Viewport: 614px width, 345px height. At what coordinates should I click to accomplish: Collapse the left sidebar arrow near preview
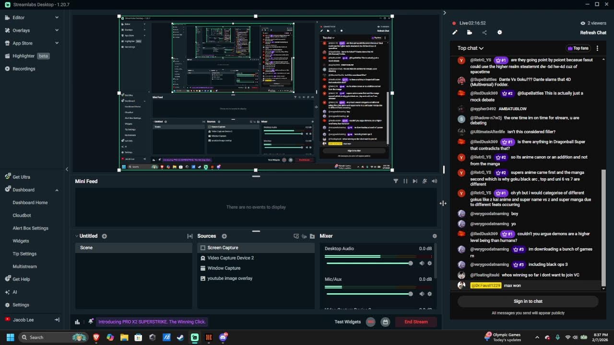(x=67, y=169)
